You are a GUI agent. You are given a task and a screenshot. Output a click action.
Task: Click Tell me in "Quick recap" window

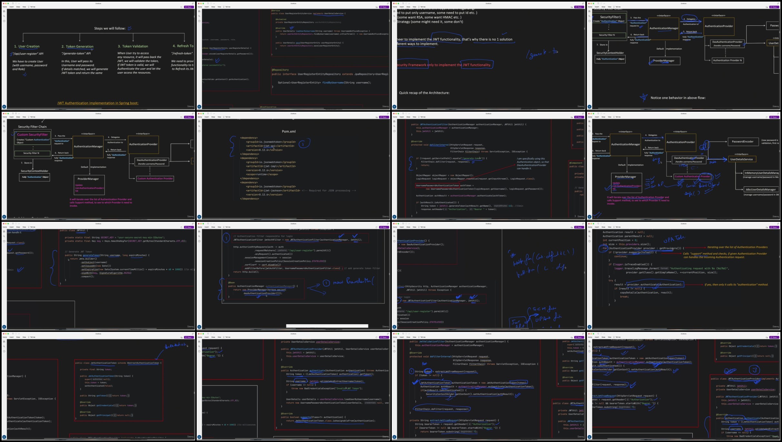coord(423,7)
